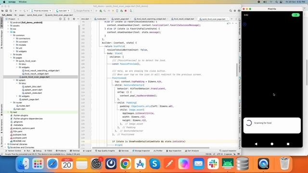Open Project panel options gear icon
This screenshot has height=173, width=308.
(x=74, y=19)
